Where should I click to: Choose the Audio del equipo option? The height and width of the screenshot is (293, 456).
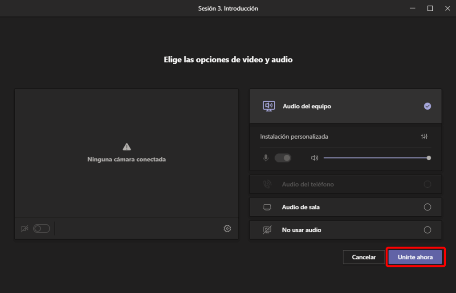[307, 107]
